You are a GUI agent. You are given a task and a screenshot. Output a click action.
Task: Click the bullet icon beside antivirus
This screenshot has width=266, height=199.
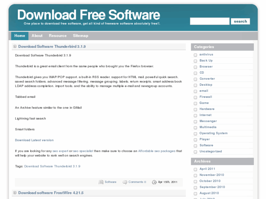pos(195,55)
